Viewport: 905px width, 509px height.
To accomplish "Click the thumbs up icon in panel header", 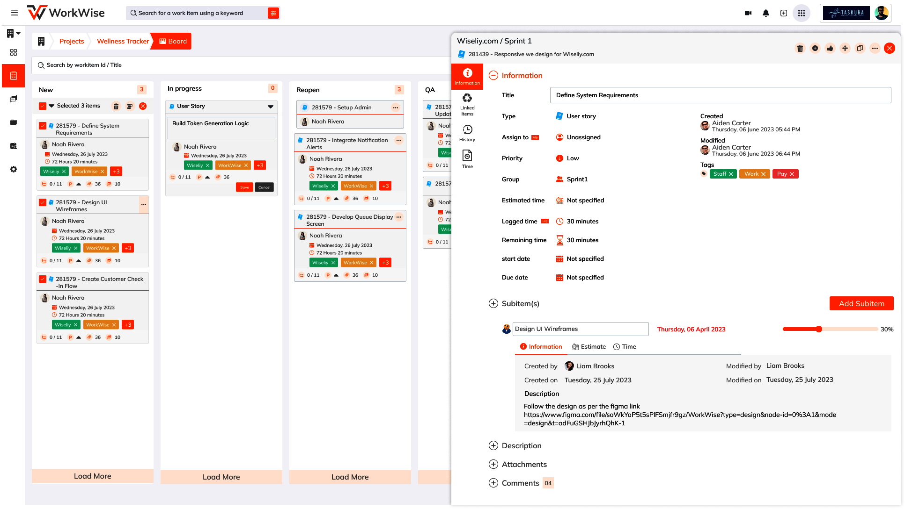I will point(830,48).
